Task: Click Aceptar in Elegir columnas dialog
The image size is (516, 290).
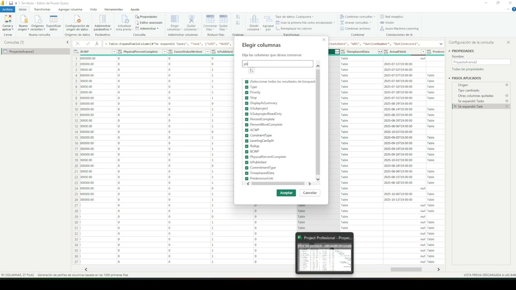Action: click(x=286, y=193)
